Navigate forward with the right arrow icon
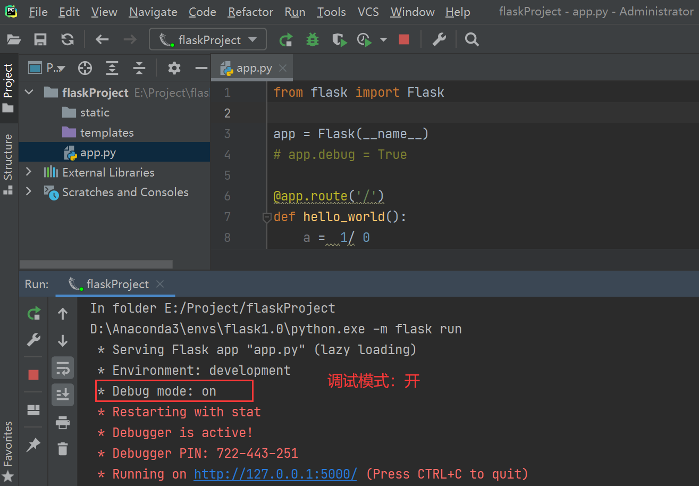 (x=130, y=39)
